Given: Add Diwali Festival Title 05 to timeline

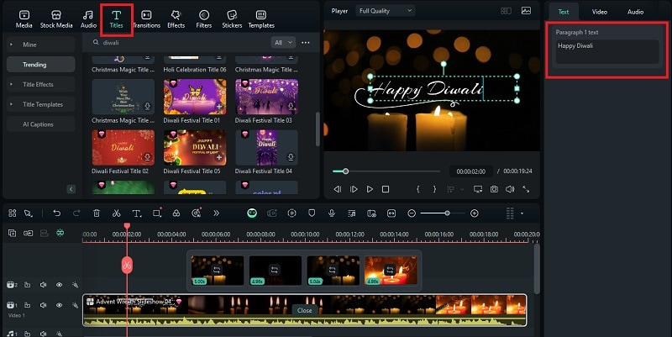Looking at the screenshot, I should click(x=219, y=157).
